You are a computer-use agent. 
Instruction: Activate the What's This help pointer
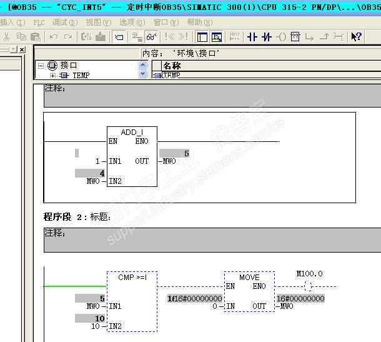[356, 37]
